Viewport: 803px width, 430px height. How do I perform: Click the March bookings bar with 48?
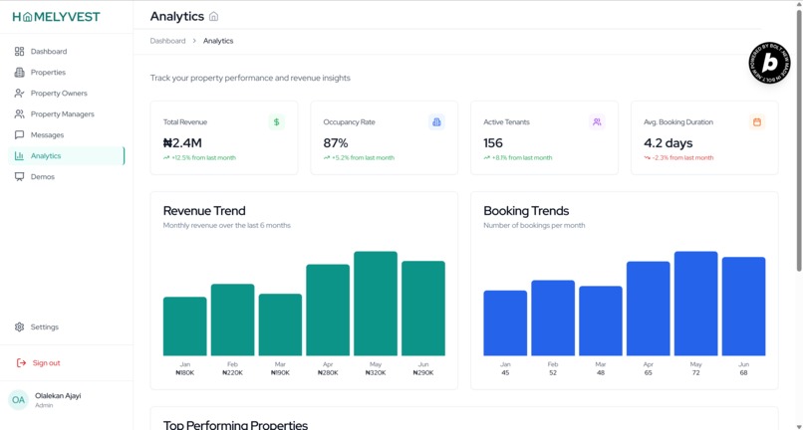(601, 321)
